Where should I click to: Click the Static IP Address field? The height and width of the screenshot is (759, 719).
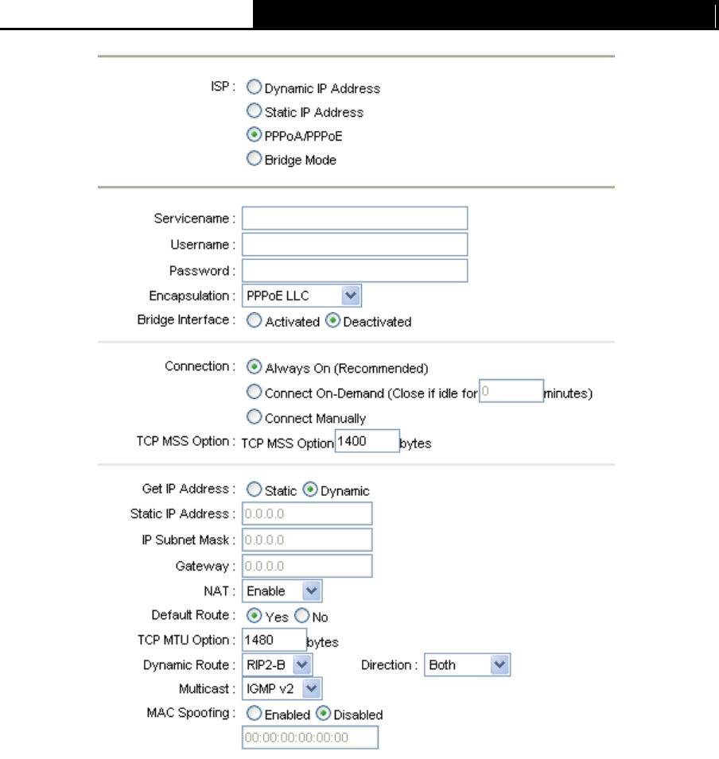[307, 513]
